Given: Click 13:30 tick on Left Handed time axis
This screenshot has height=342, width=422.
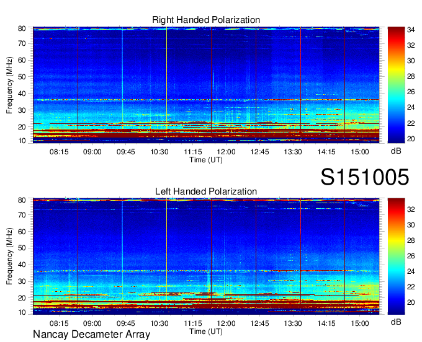Looking at the screenshot, I should pyautogui.click(x=293, y=323).
